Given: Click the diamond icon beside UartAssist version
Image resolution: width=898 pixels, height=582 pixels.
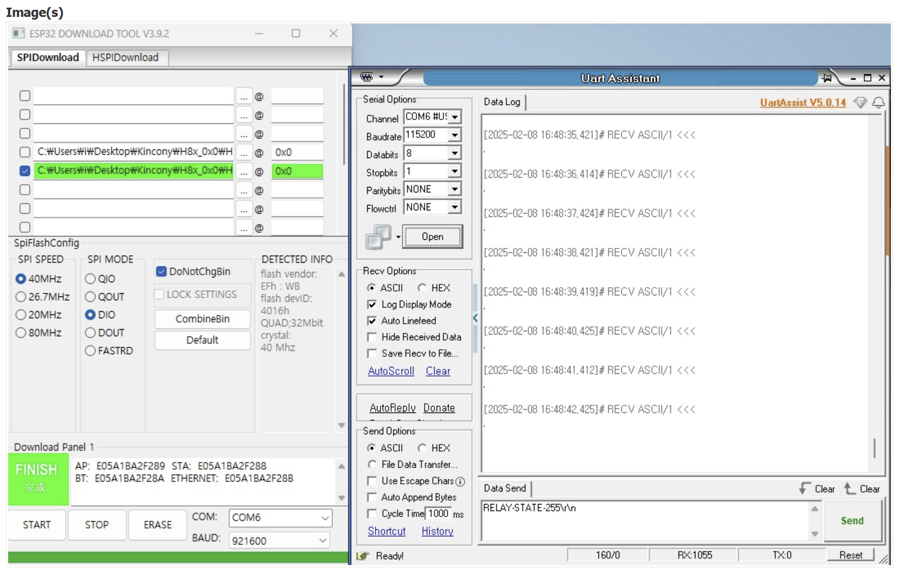Looking at the screenshot, I should [860, 102].
